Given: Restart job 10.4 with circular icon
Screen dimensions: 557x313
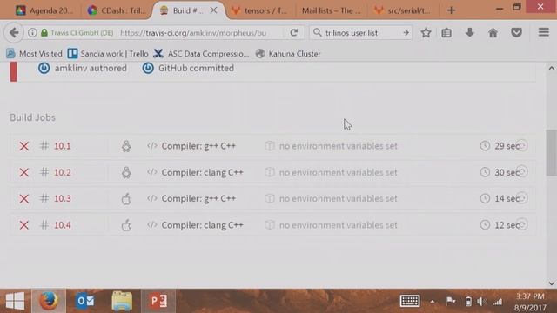Looking at the screenshot, I should [522, 224].
